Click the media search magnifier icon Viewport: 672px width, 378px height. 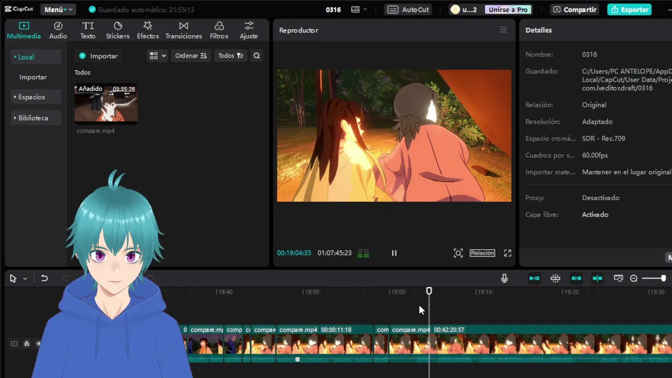256,56
